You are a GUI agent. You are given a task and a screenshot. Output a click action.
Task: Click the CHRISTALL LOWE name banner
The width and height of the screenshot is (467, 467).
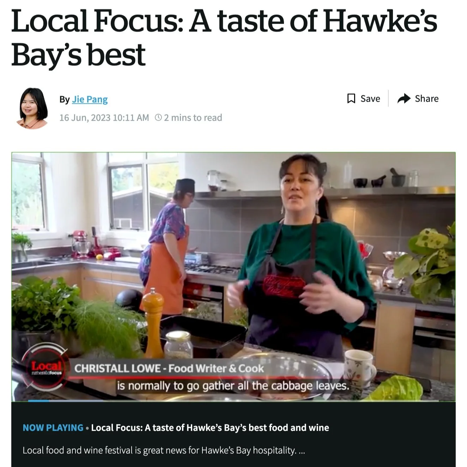click(x=169, y=369)
